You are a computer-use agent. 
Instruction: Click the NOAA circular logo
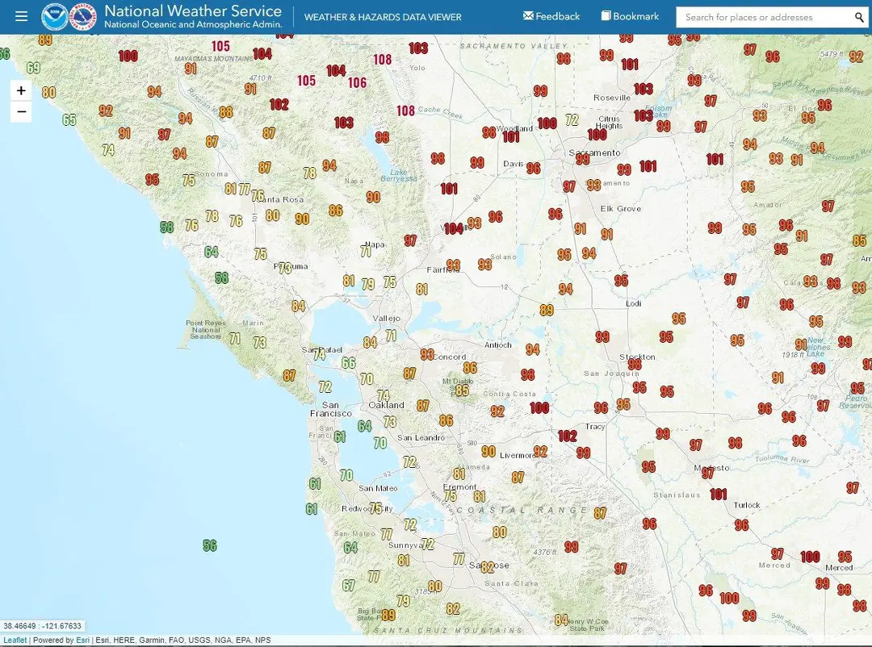coord(55,17)
